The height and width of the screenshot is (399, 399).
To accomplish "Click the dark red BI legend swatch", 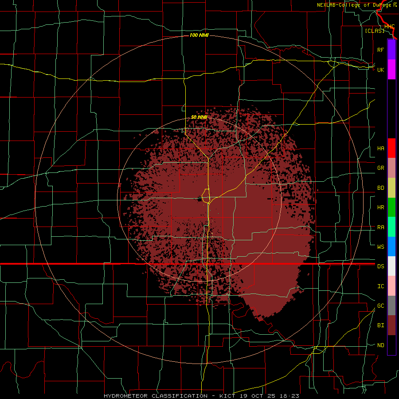I will (391, 325).
